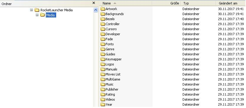Open the Backgrounds folder icon
The image size is (246, 108).
(x=103, y=14)
